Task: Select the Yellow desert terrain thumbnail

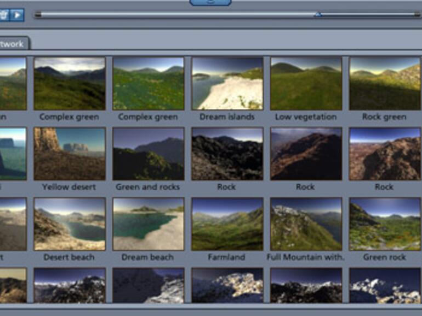Action: pos(70,154)
